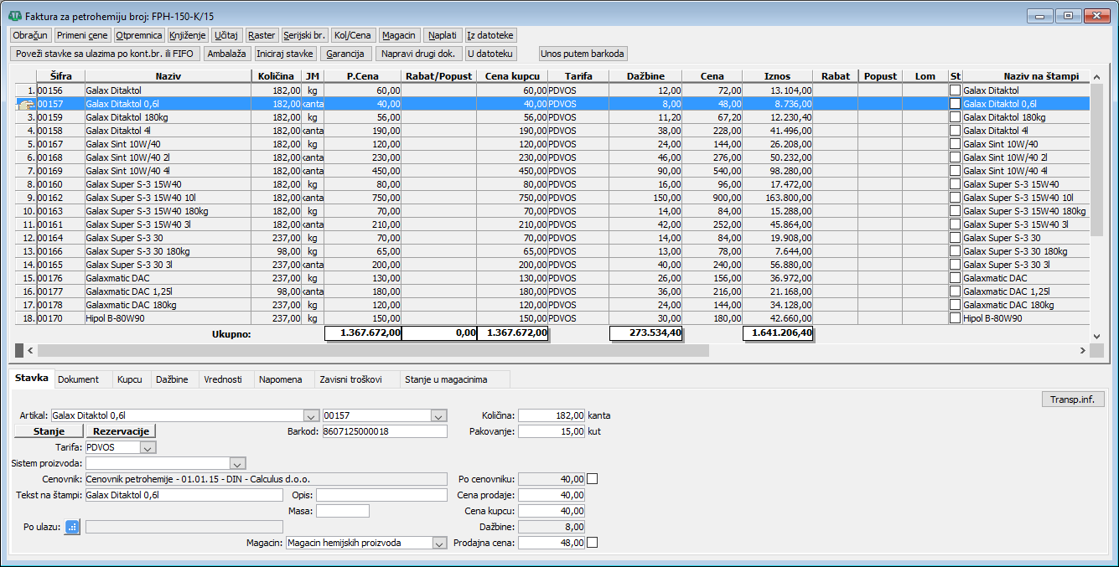The height and width of the screenshot is (567, 1119).
Task: Click the U datoteku button
Action: pyautogui.click(x=490, y=54)
